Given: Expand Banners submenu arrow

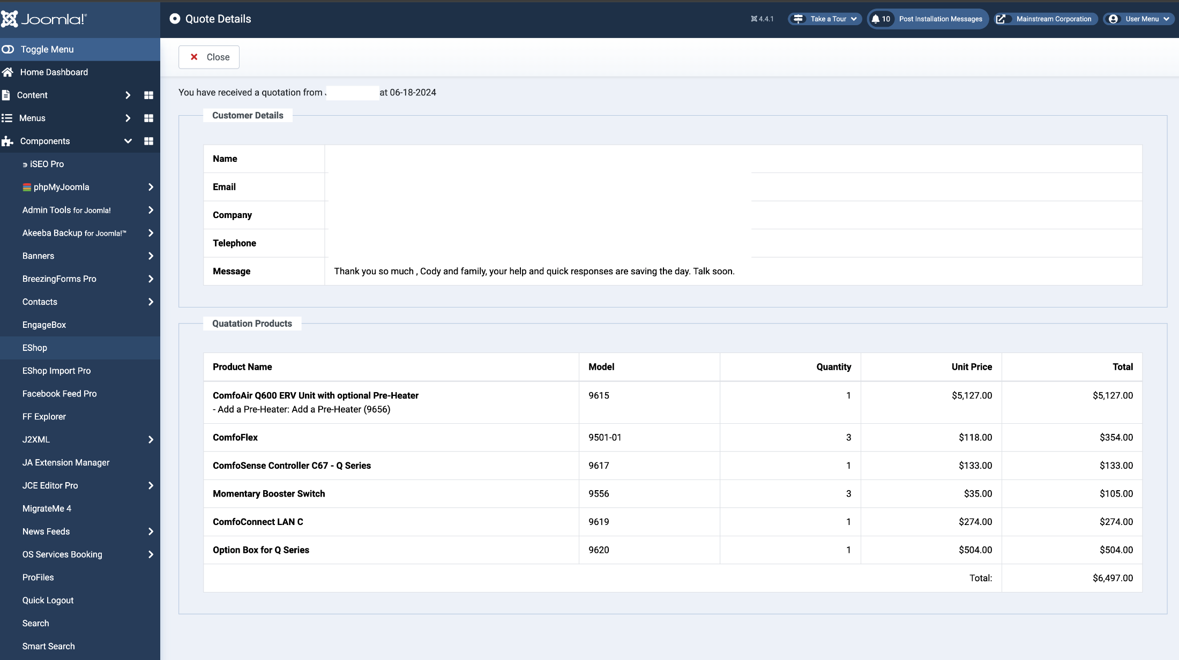Looking at the screenshot, I should point(151,257).
